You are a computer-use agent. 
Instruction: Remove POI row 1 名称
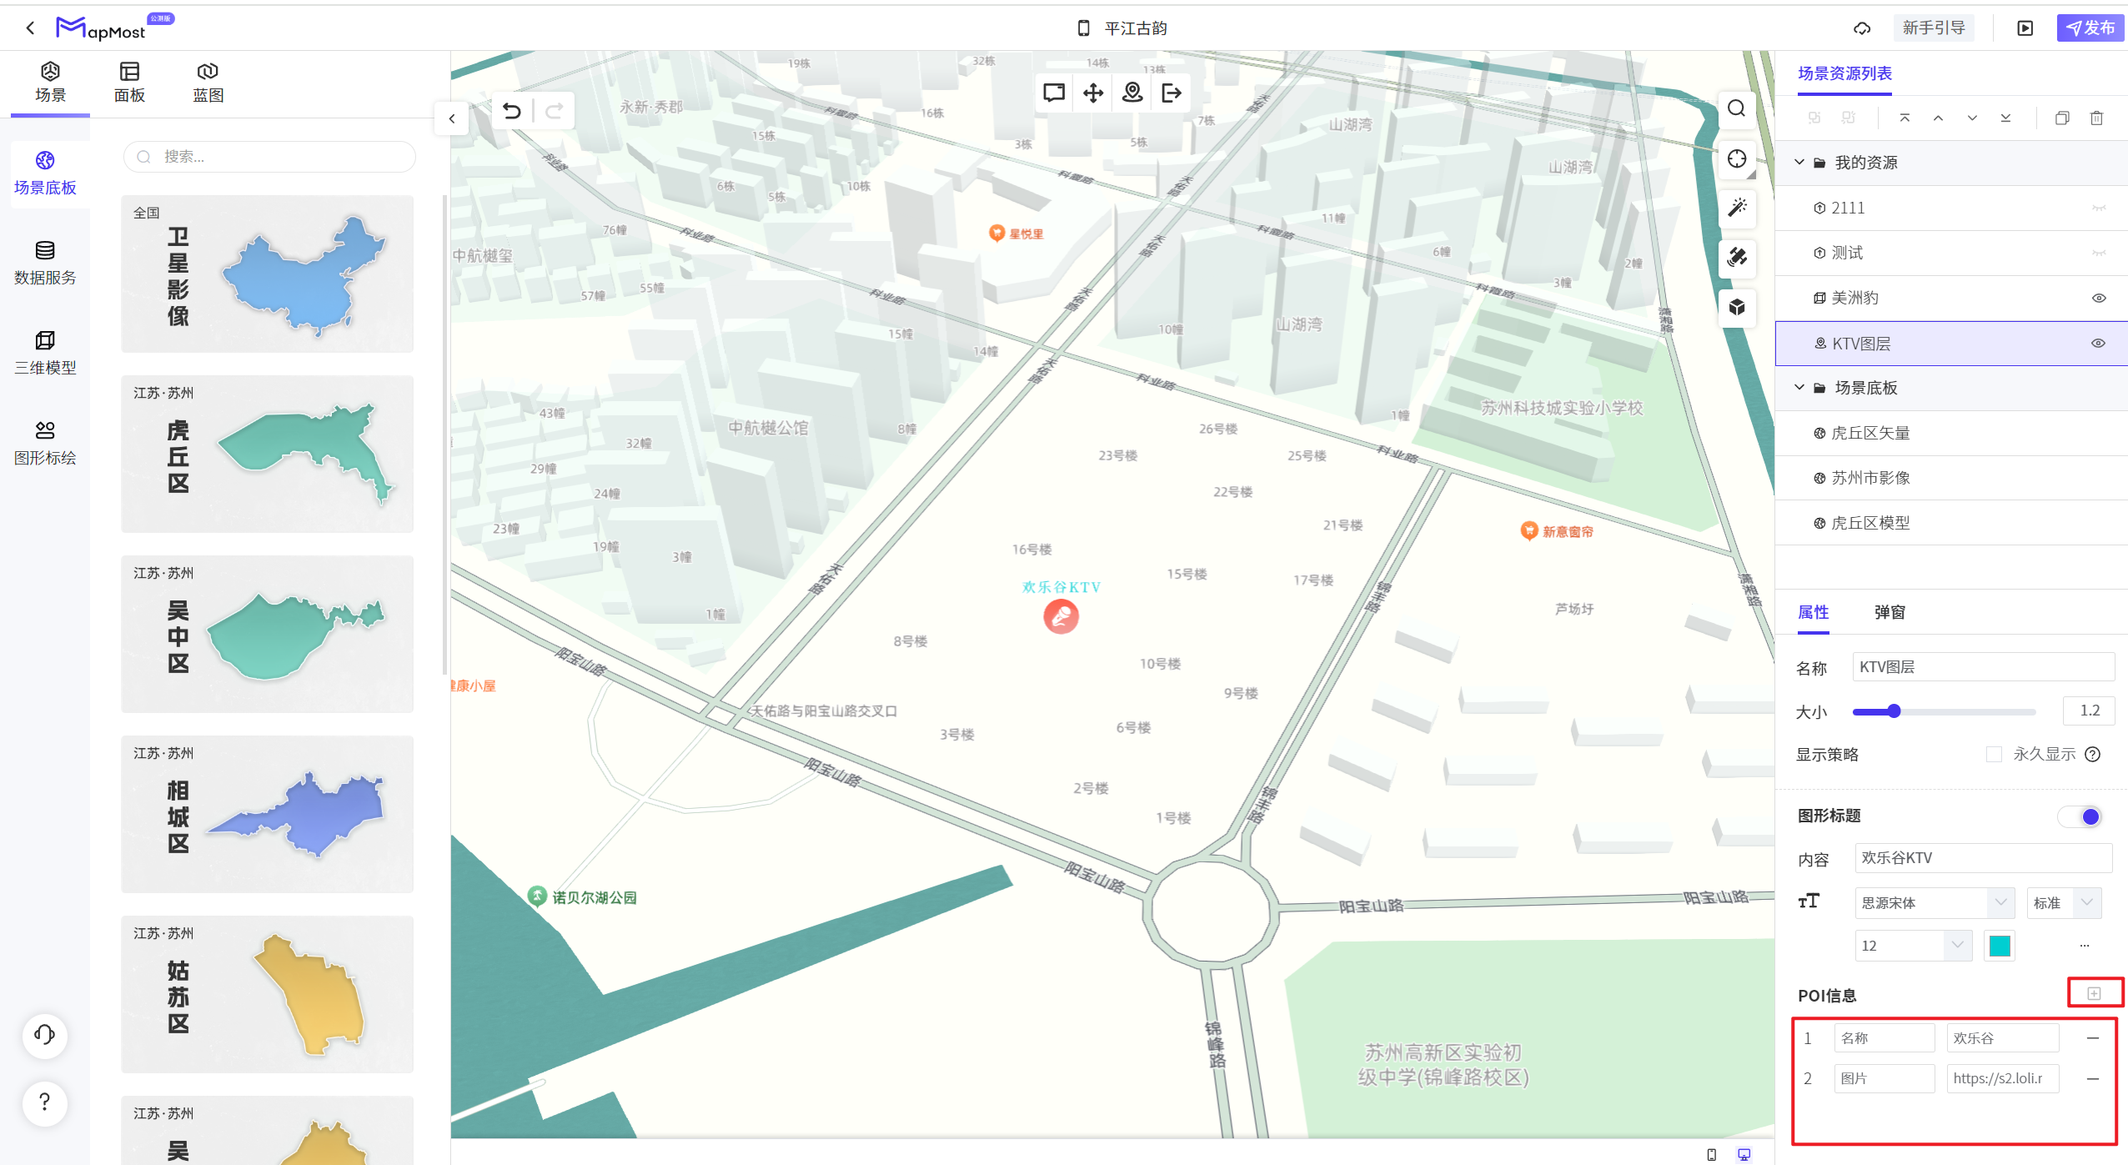pos(2092,1038)
